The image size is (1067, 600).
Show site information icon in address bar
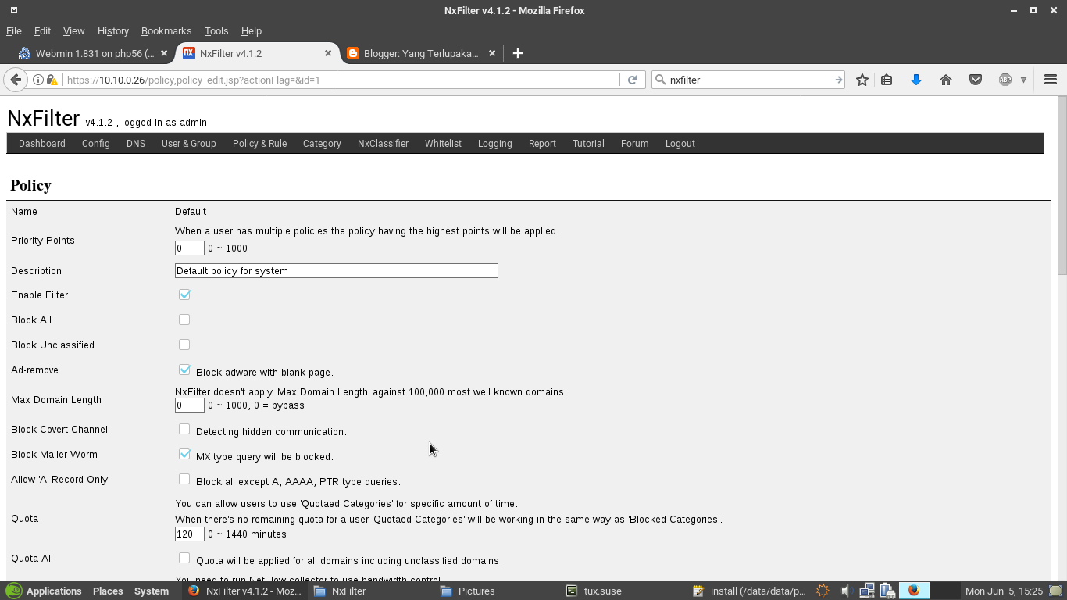point(37,80)
